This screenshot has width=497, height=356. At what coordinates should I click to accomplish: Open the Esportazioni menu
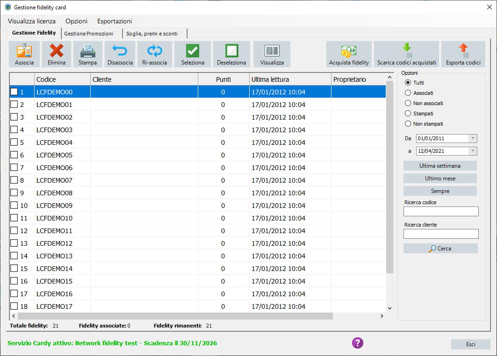tap(115, 21)
